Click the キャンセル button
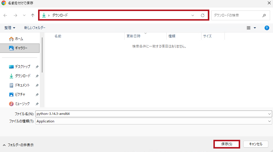The height and width of the screenshot is (152, 273). [256, 144]
